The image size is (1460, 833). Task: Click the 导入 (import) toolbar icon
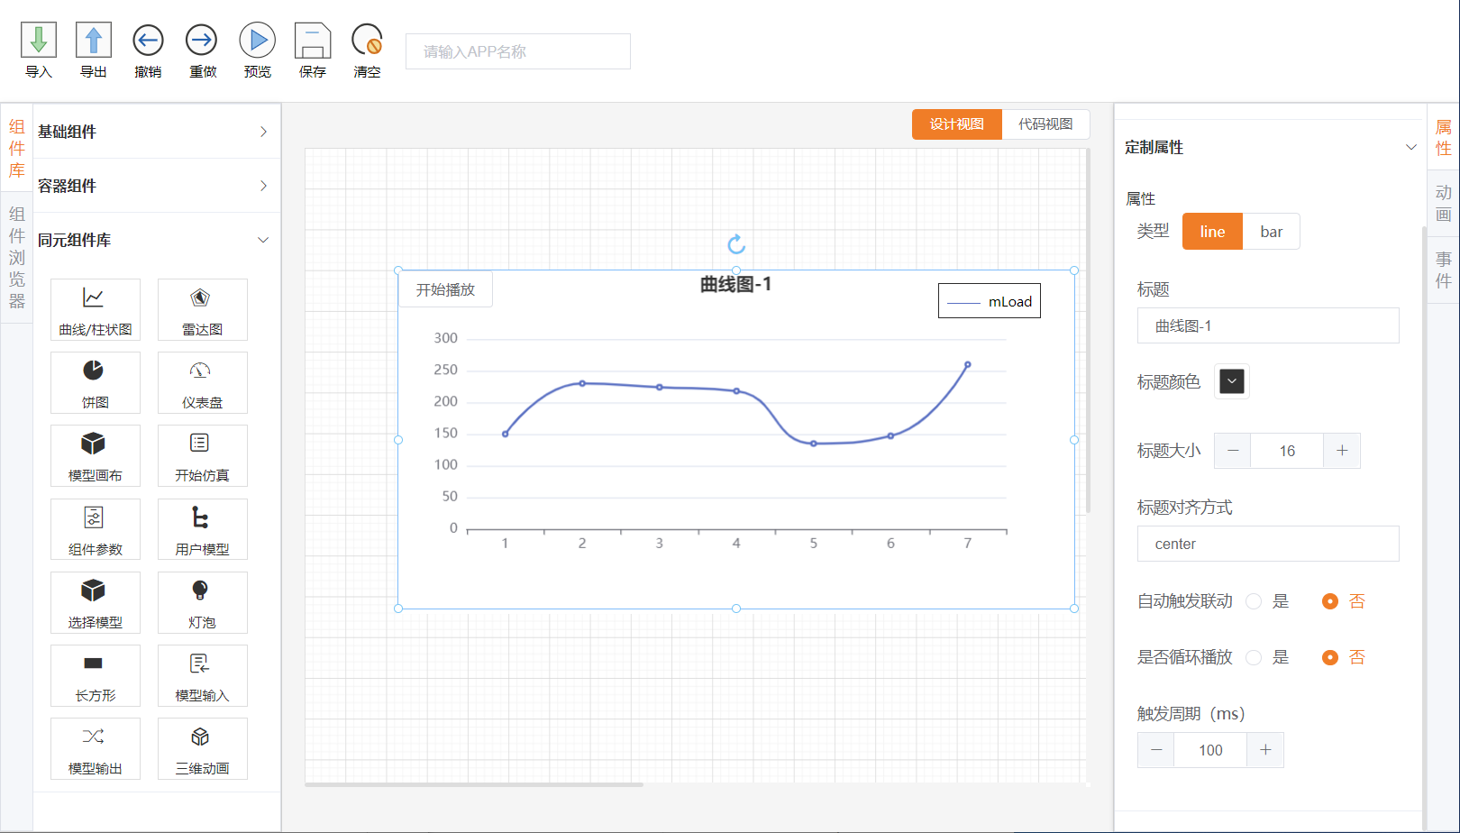(39, 41)
